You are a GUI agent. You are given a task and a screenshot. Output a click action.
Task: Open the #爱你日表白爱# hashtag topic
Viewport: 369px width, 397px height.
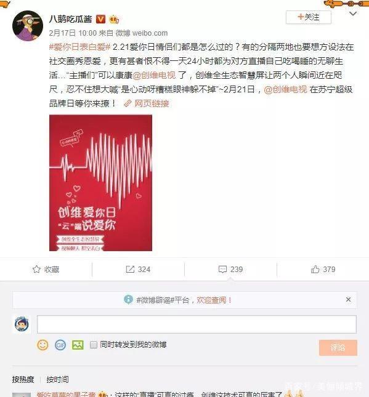(80, 47)
